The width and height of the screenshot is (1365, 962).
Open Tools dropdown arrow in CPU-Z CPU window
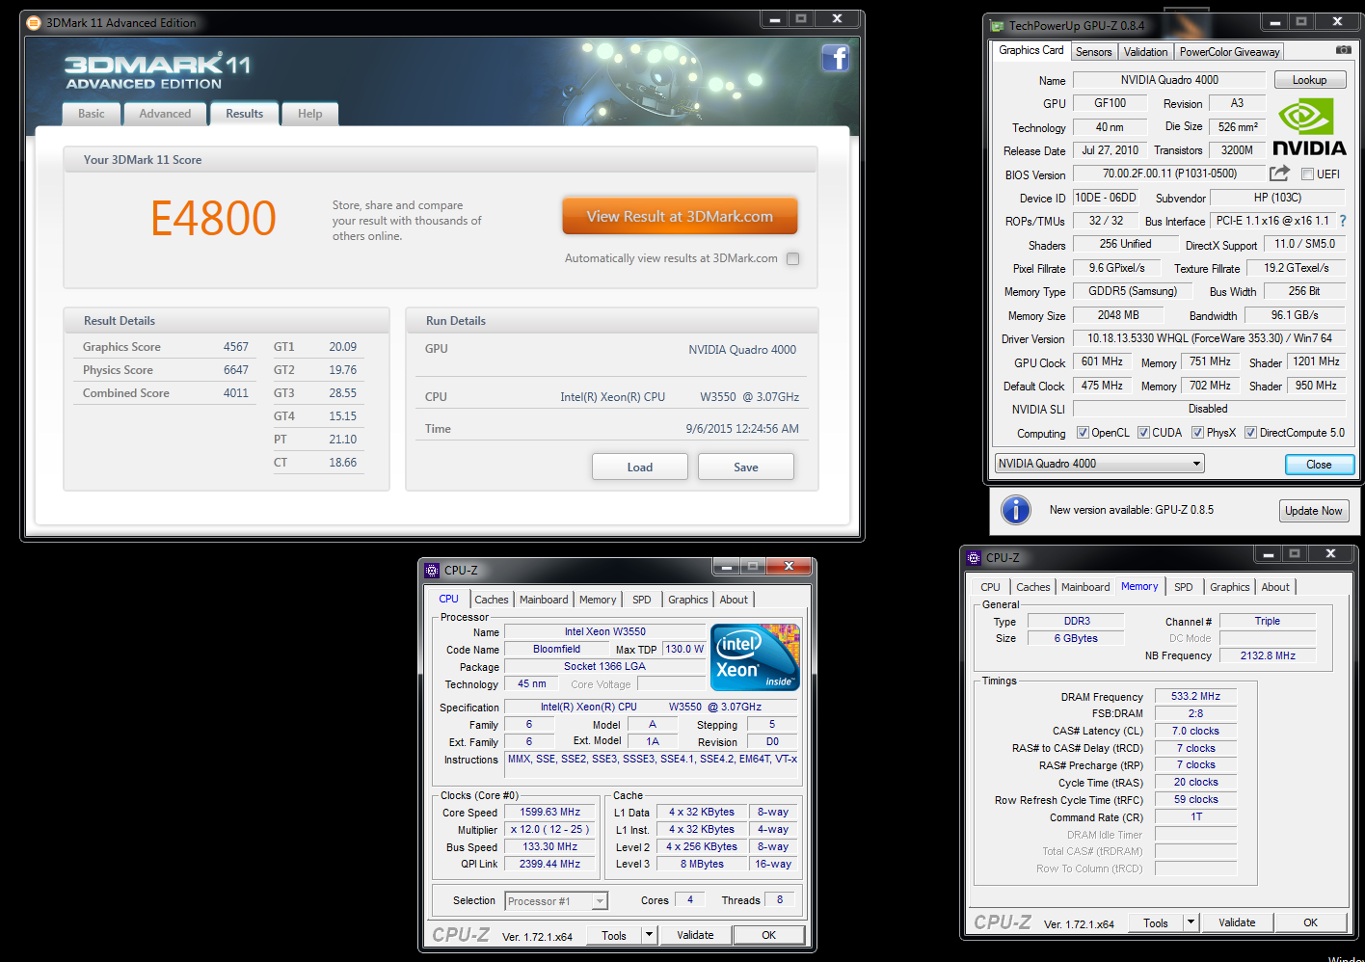coord(649,935)
